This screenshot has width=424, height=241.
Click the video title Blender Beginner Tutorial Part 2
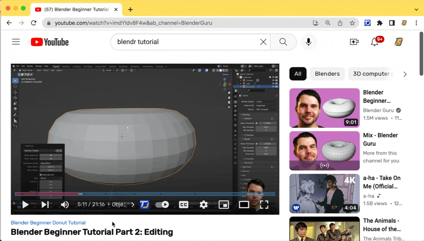[x=92, y=232]
